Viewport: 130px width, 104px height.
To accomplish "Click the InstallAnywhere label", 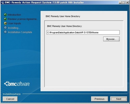I will [x=12, y=94].
